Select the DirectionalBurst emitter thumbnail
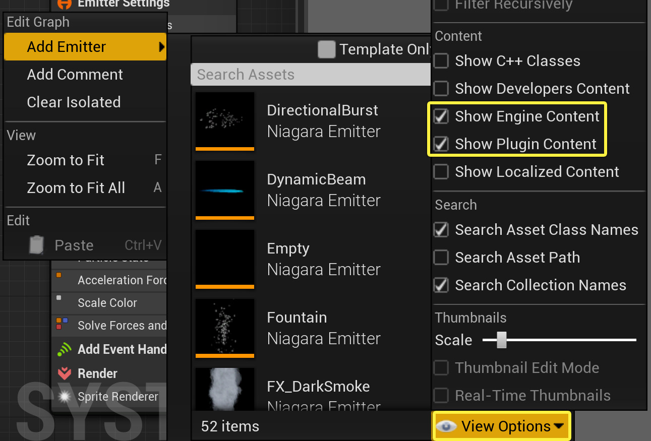Image resolution: width=651 pixels, height=441 pixels. (225, 120)
